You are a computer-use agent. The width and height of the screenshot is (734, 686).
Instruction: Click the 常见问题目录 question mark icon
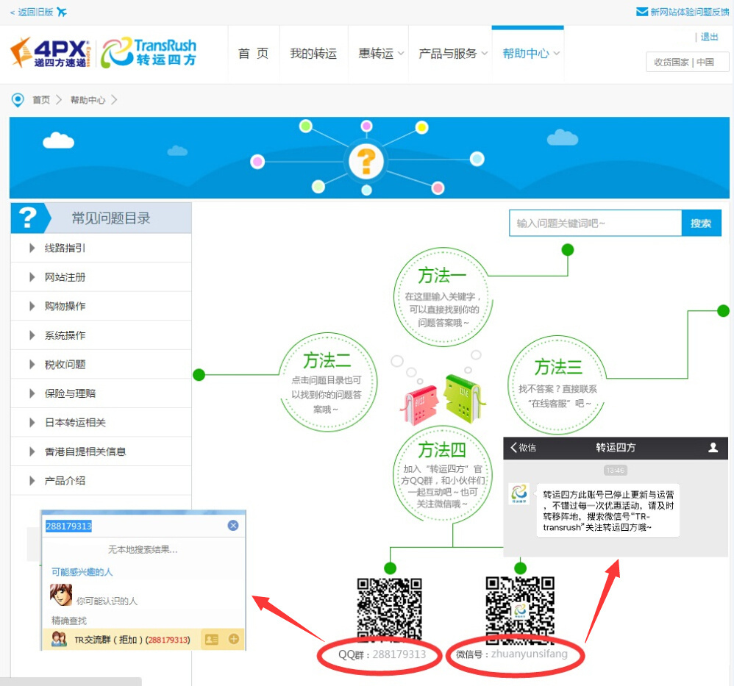(28, 218)
